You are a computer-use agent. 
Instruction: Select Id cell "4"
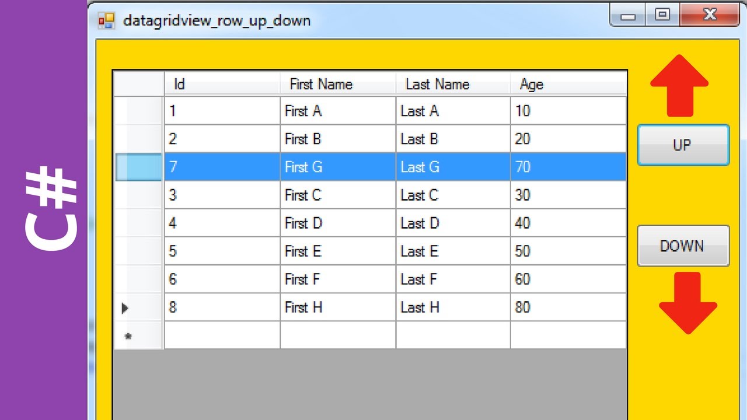(x=222, y=223)
